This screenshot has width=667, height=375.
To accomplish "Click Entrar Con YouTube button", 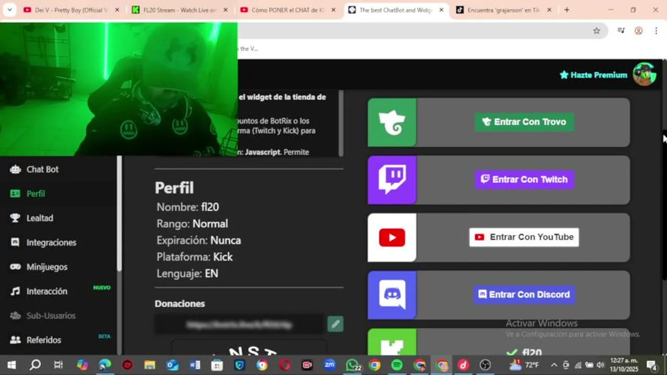I will (x=524, y=237).
